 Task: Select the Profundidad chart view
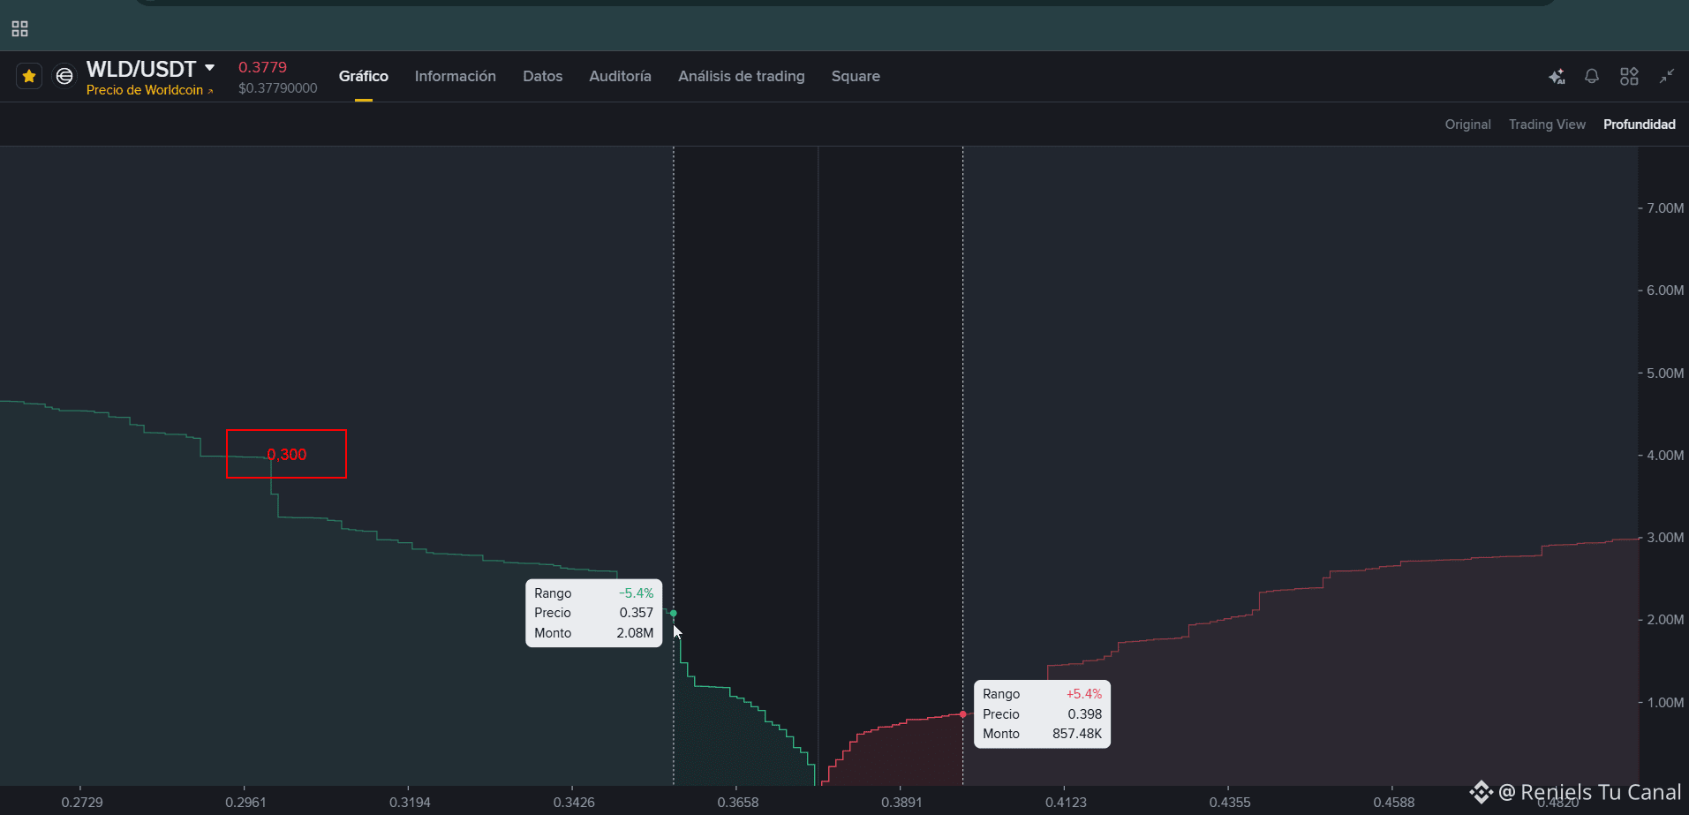pyautogui.click(x=1640, y=125)
